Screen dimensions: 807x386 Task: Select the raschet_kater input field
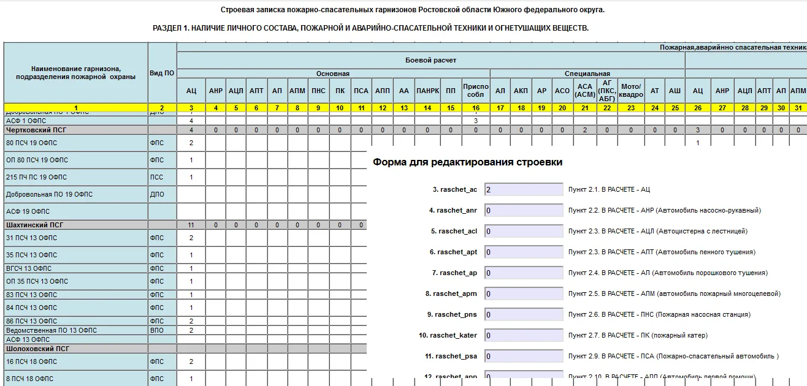point(524,336)
